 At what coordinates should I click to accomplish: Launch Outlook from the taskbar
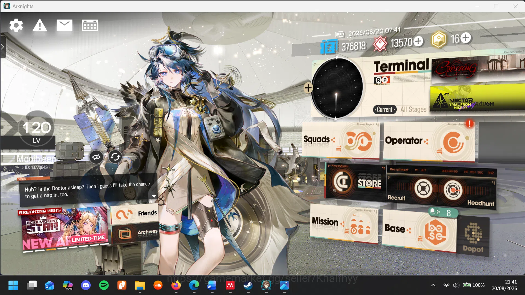tap(49, 285)
